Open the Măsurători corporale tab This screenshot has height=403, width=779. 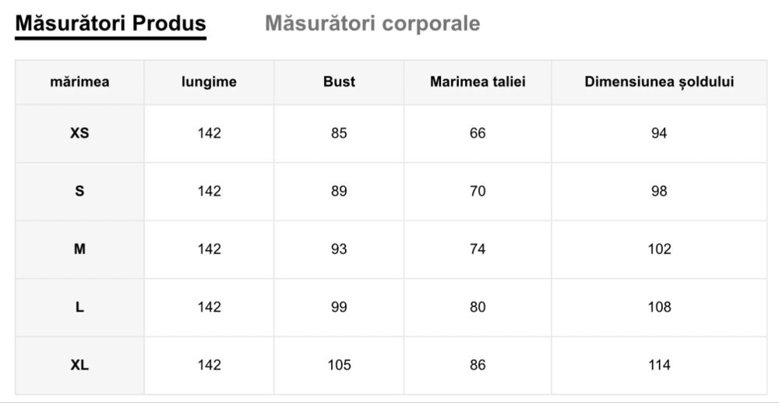[372, 23]
